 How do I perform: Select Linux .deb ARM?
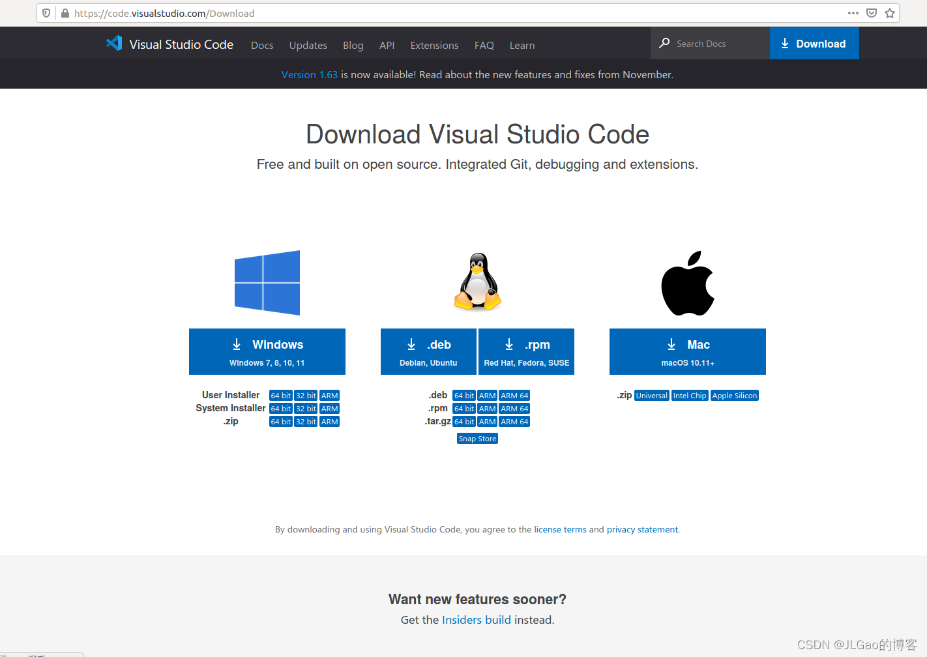488,396
